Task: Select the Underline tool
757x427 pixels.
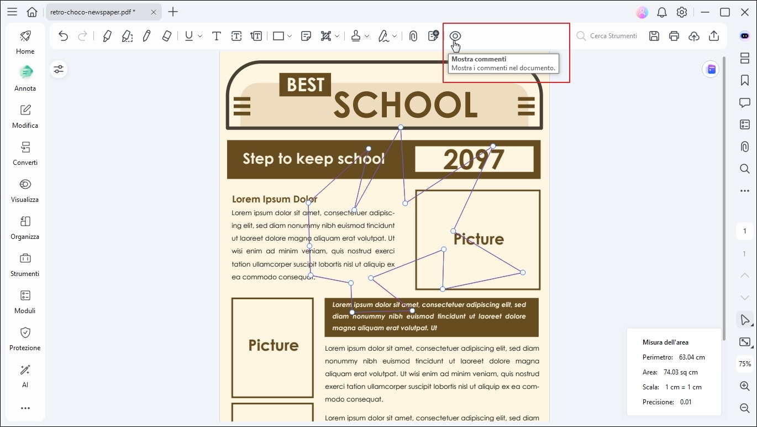Action: 189,36
